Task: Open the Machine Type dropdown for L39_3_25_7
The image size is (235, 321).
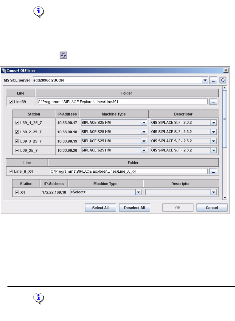Action: coord(144,141)
